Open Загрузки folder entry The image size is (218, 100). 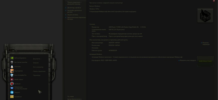click(36, 63)
